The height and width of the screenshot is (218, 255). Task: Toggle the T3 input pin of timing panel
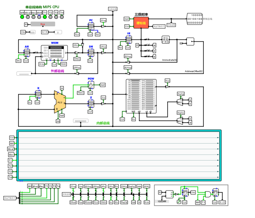coord(10,172)
